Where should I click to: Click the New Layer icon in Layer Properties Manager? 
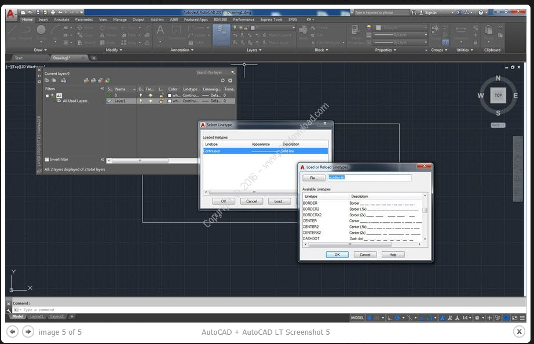pyautogui.click(x=86, y=81)
